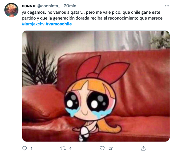This screenshot has height=155, width=174.
Task: Open the #vamoschile hashtag
Action: tap(58, 24)
